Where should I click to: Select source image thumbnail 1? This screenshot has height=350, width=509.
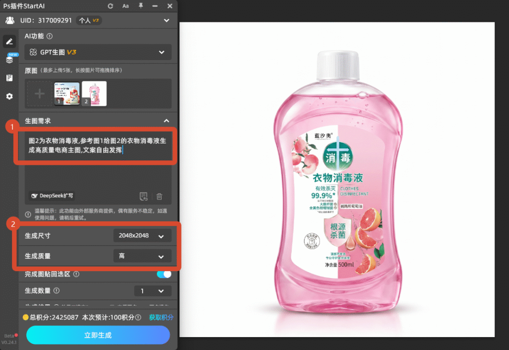(67, 94)
